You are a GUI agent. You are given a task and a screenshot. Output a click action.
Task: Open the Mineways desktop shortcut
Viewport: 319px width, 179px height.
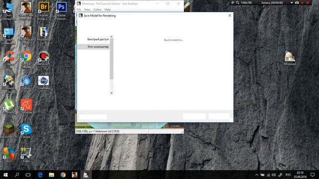click(290, 58)
